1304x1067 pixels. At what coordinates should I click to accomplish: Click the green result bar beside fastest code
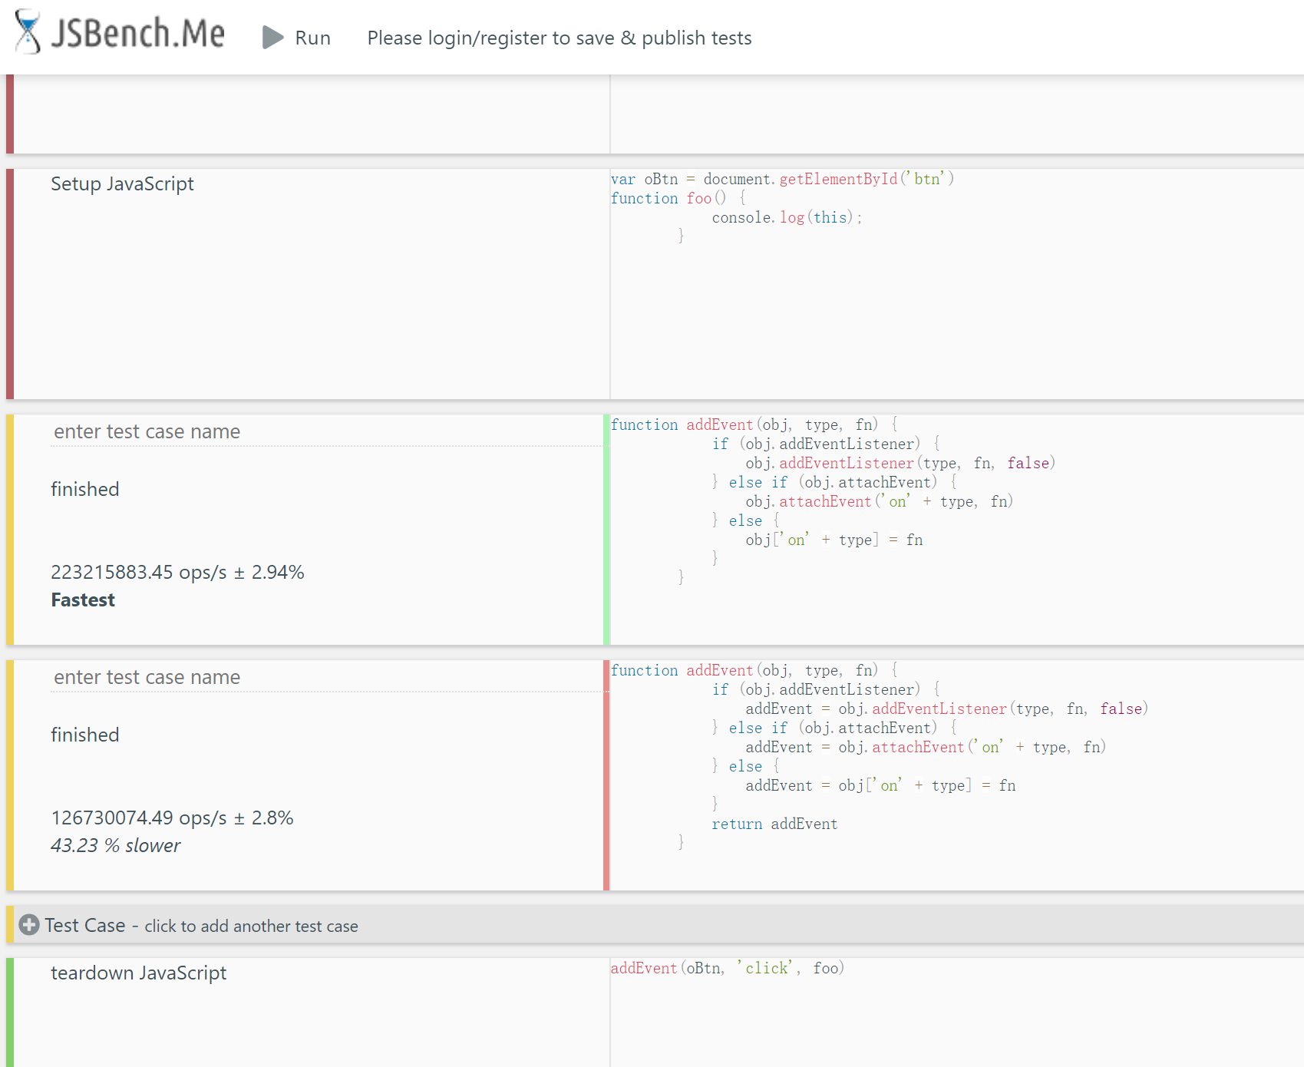(x=606, y=530)
